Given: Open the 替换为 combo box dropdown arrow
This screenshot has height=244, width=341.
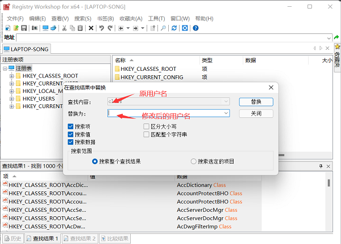Looking at the screenshot, I should [226, 113].
